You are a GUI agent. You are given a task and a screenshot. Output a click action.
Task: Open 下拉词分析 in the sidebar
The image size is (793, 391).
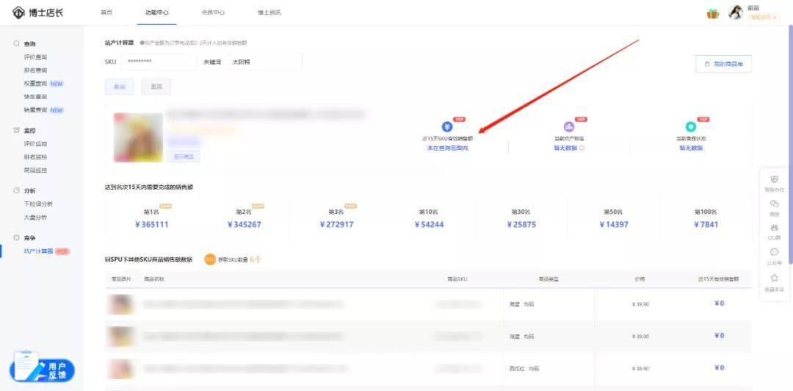(x=38, y=204)
